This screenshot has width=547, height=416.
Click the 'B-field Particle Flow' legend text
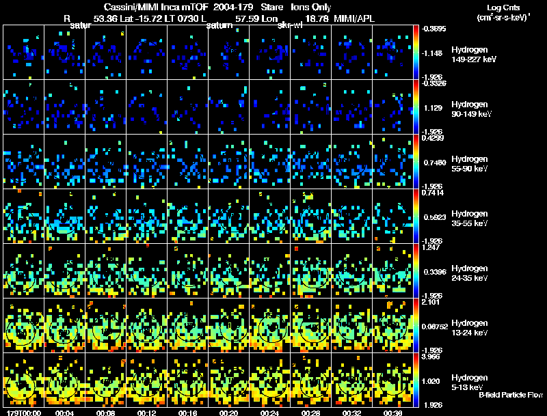tap(511, 395)
